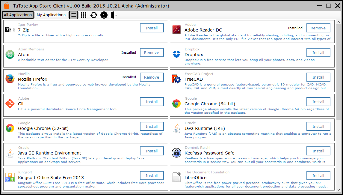This screenshot has width=343, height=195.
Task: Select the 7-Zip title text
Action: [24, 30]
